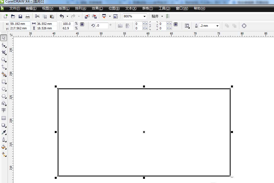274x183 pixels.
Task: Select the Fill bucket tool
Action: click(4, 147)
